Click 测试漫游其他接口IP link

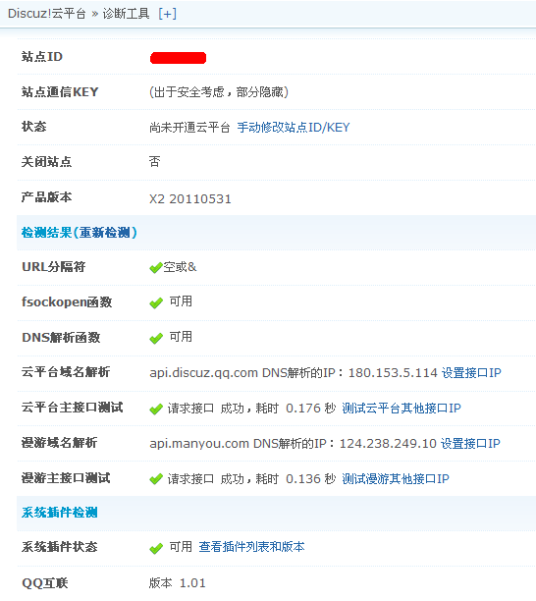[396, 478]
